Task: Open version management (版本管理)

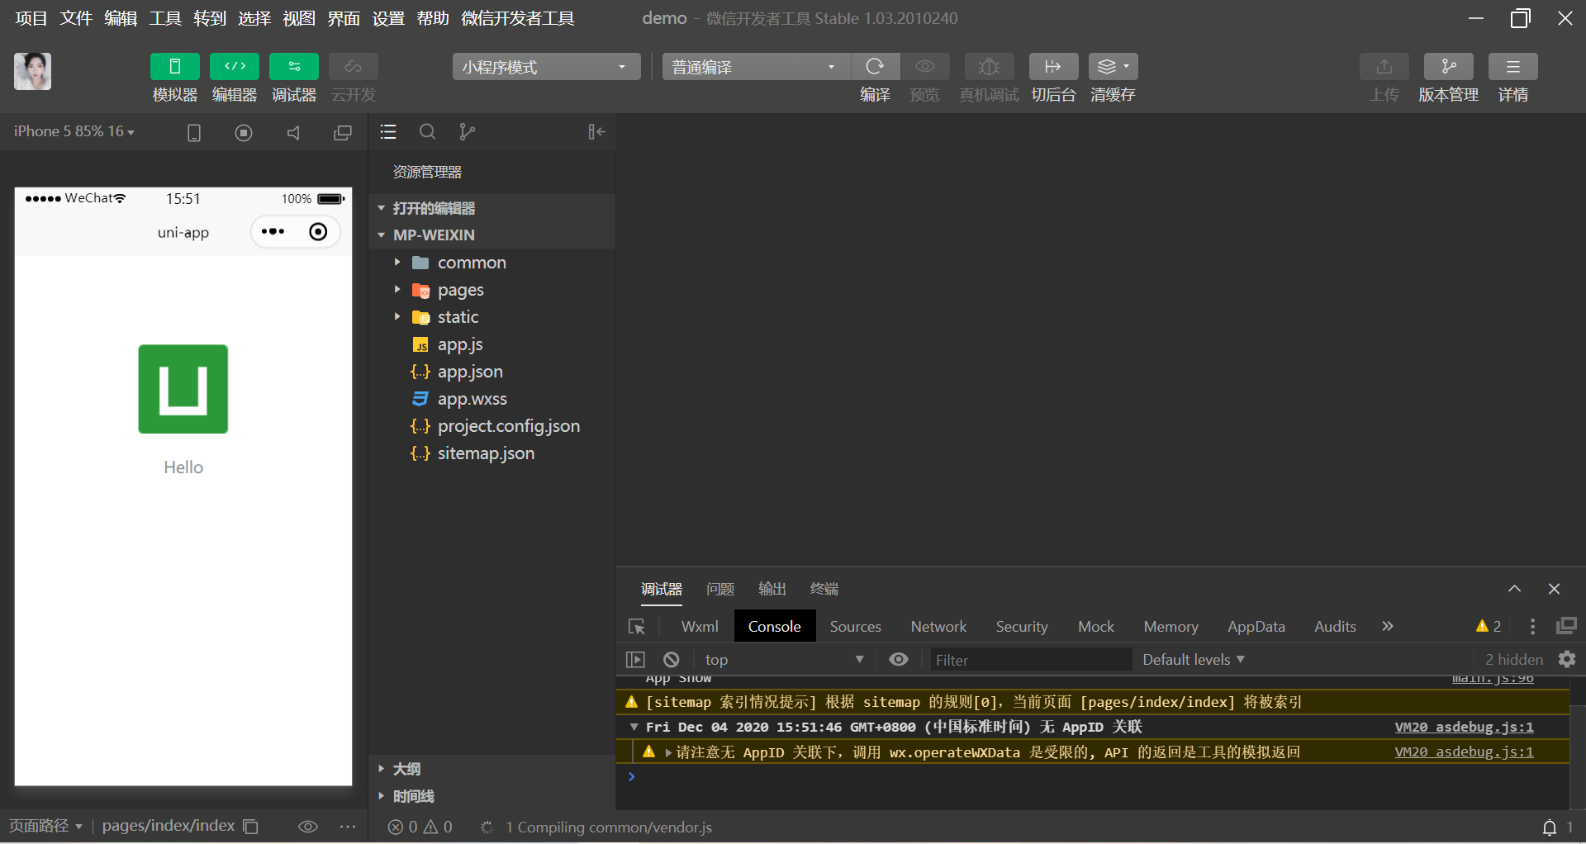Action: (x=1448, y=67)
